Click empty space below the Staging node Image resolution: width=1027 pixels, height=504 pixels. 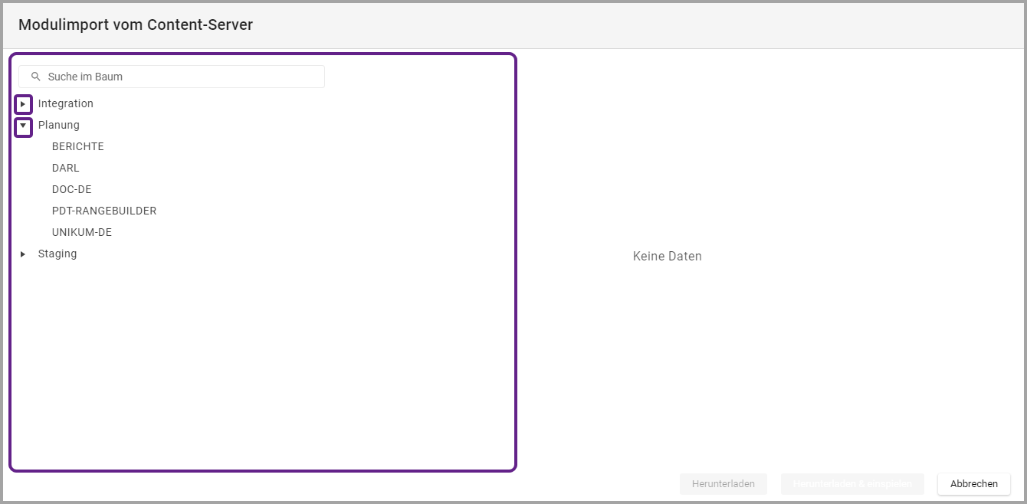point(261,360)
